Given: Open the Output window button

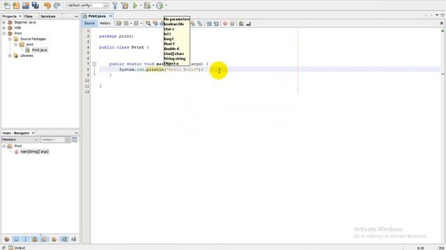Looking at the screenshot, I should 17,248.
